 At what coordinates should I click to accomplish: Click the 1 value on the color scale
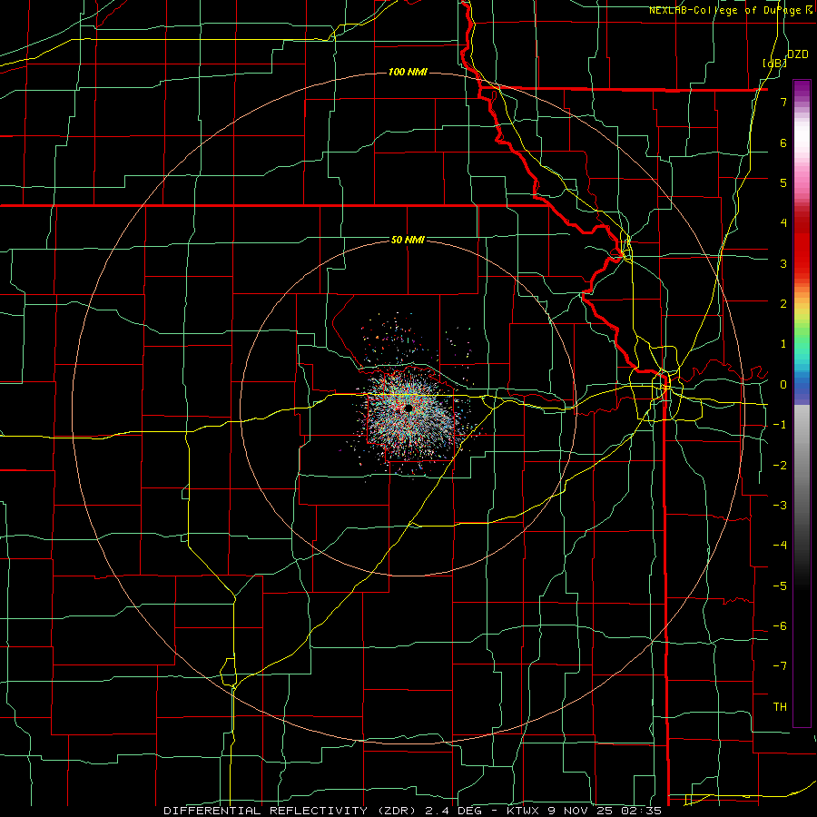point(783,344)
